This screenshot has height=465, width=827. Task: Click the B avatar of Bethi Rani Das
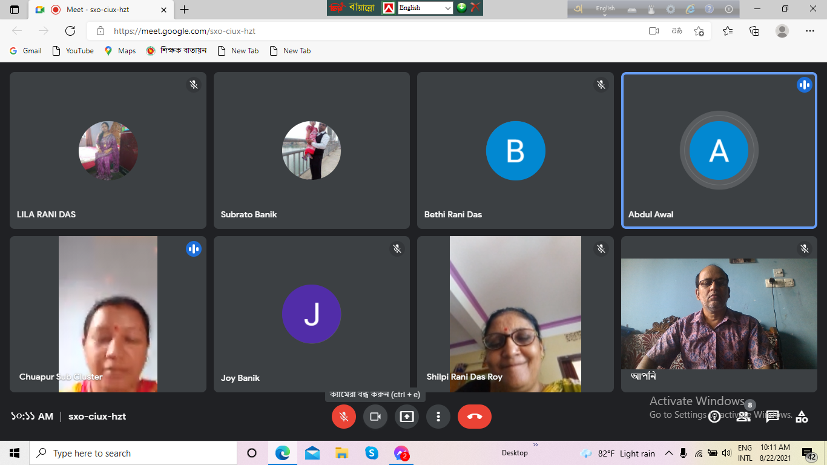516,151
